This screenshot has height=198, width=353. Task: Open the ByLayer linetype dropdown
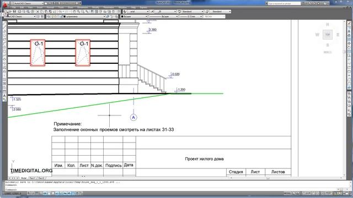click(164, 16)
